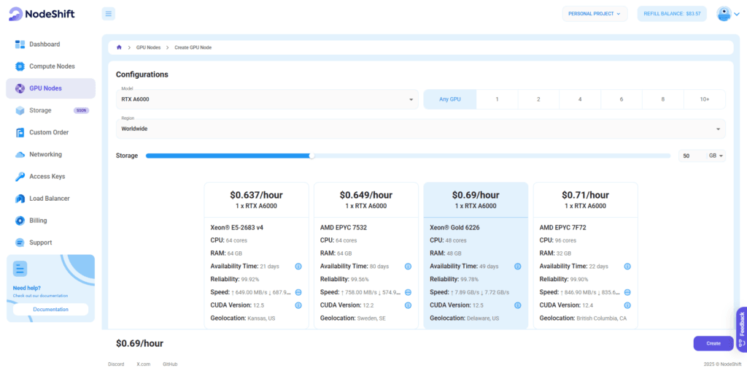Select the 'Any GPU' count option

pyautogui.click(x=450, y=99)
